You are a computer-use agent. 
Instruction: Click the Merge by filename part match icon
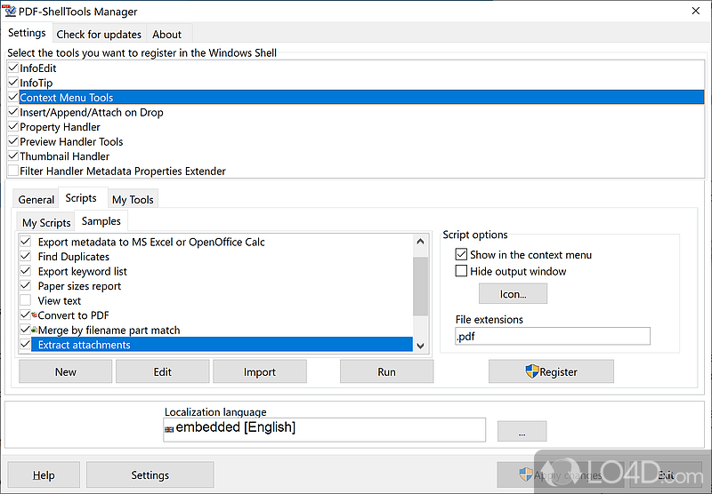pos(34,330)
